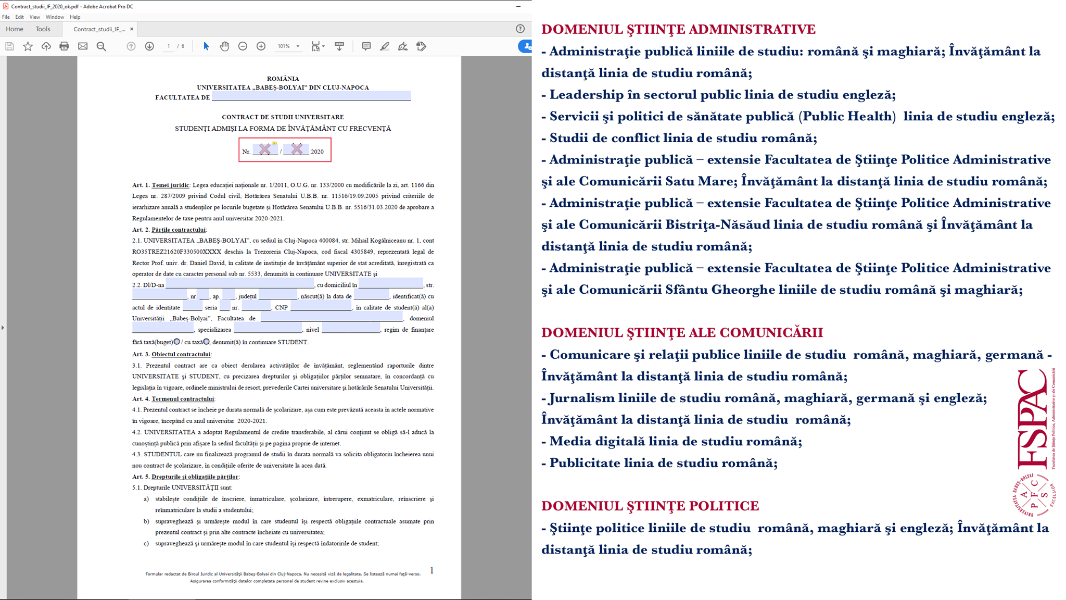The width and height of the screenshot is (1066, 600).
Task: Click the FACULTATEA DE input field
Action: pyautogui.click(x=311, y=96)
